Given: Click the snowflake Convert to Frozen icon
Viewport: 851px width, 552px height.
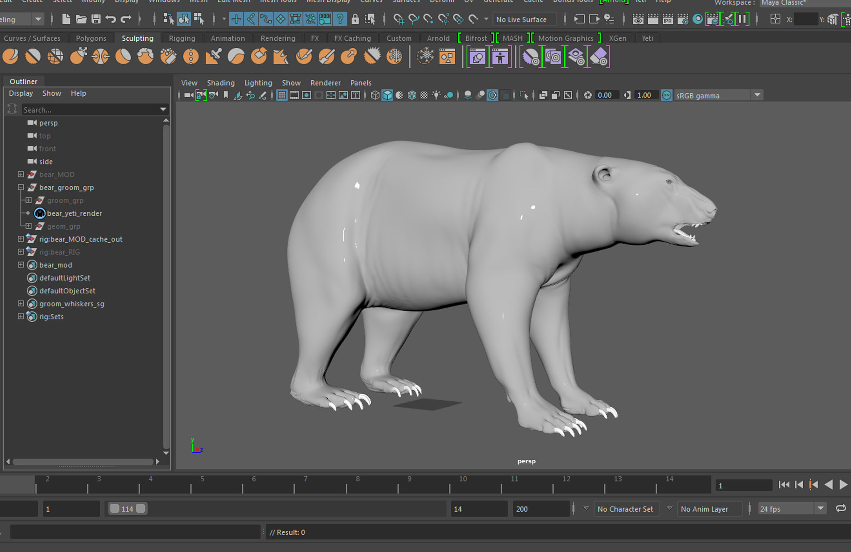Looking at the screenshot, I should tap(425, 57).
